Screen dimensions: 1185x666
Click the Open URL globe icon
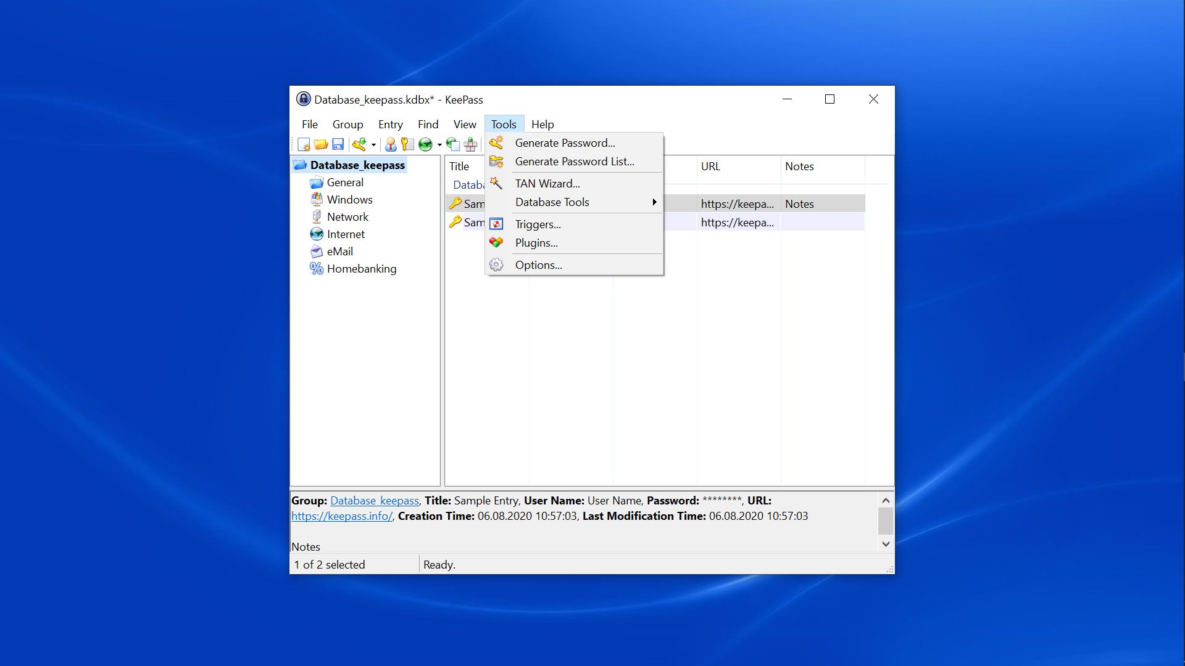[425, 144]
